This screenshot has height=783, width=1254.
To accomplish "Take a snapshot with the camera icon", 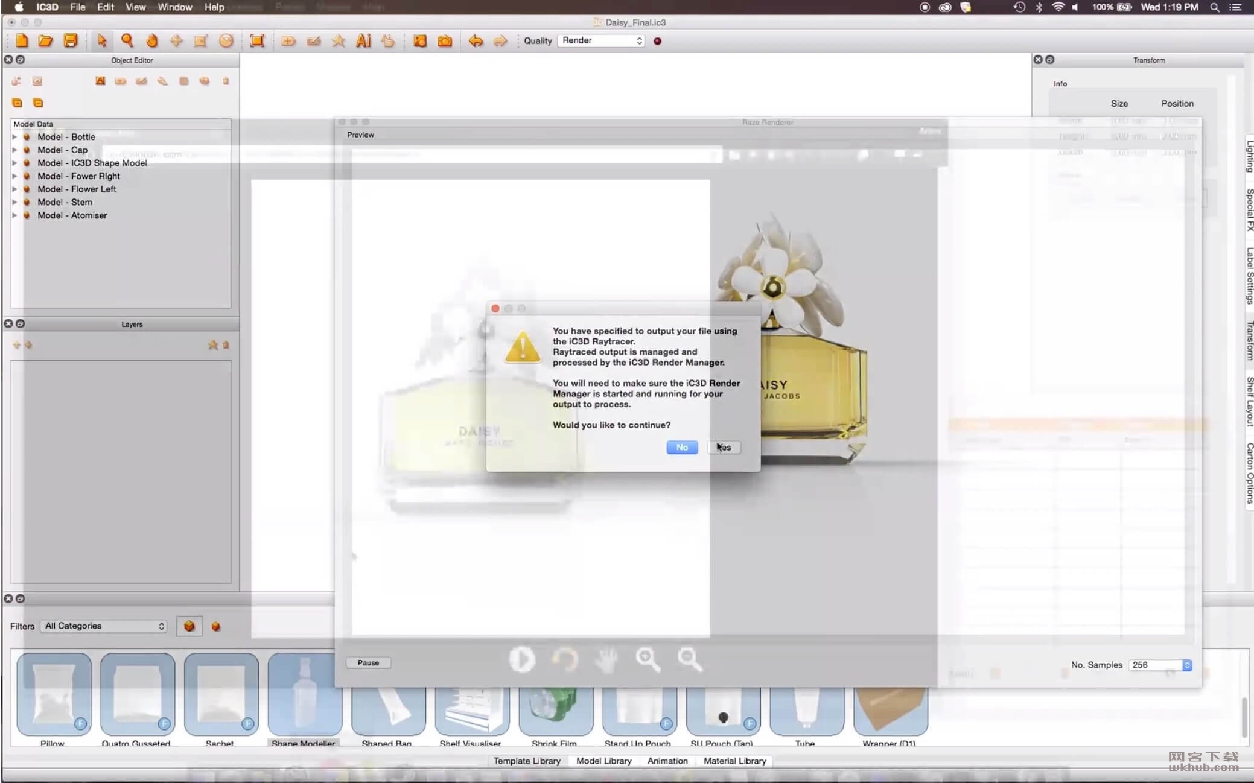I will [445, 40].
